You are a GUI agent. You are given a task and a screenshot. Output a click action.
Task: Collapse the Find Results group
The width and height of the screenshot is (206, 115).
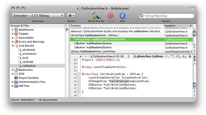[x=13, y=46]
